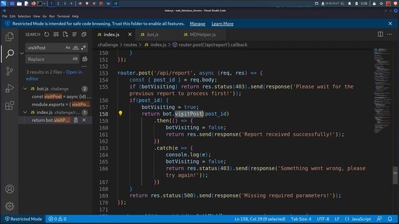The height and width of the screenshot is (224, 399).
Task: Close the index.js editor tab
Action: click(x=130, y=34)
